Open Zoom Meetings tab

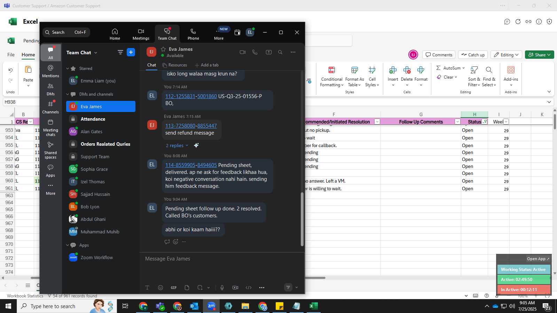pos(141,34)
